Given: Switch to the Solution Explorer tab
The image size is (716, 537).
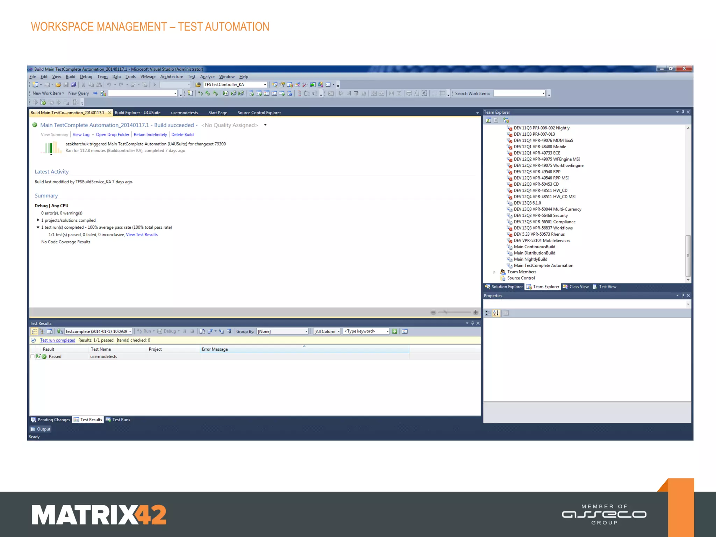Looking at the screenshot, I should 504,287.
